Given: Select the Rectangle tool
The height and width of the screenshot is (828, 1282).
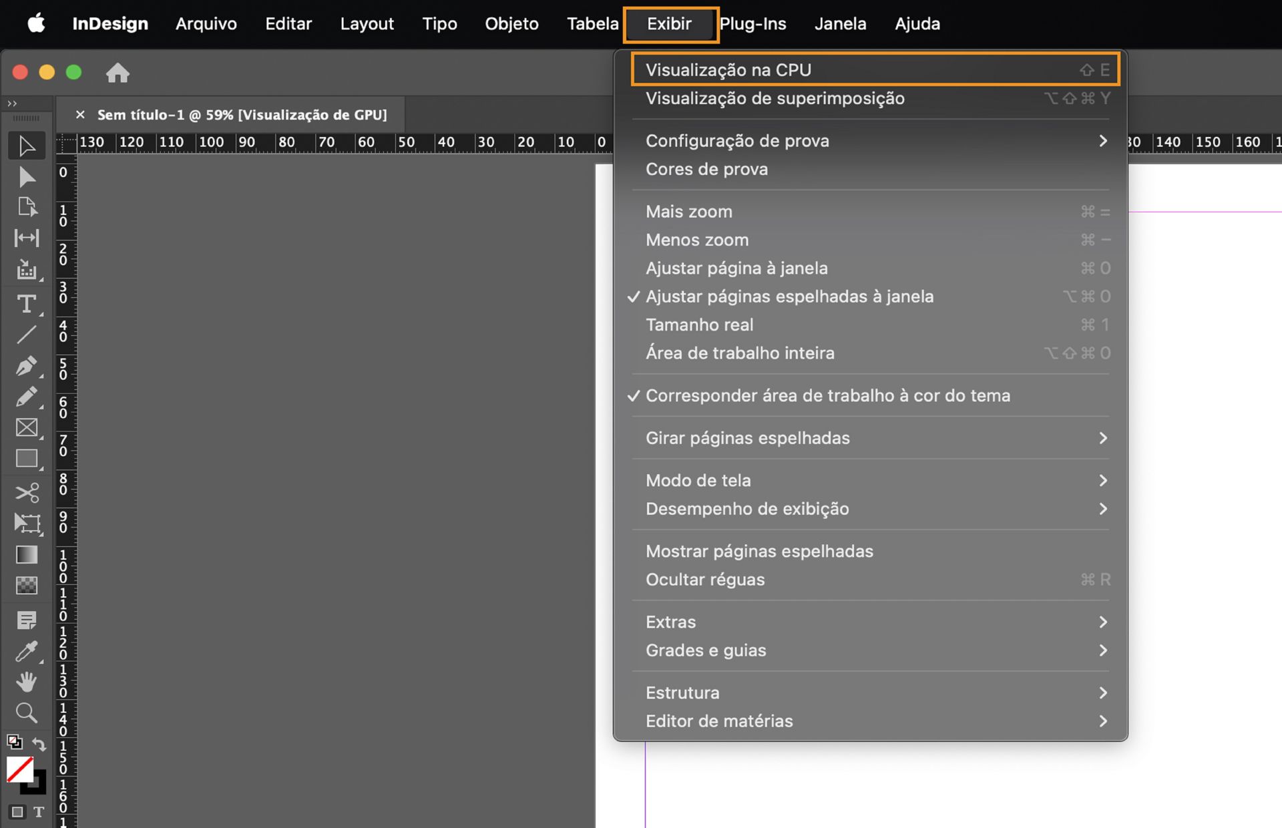Looking at the screenshot, I should [27, 459].
